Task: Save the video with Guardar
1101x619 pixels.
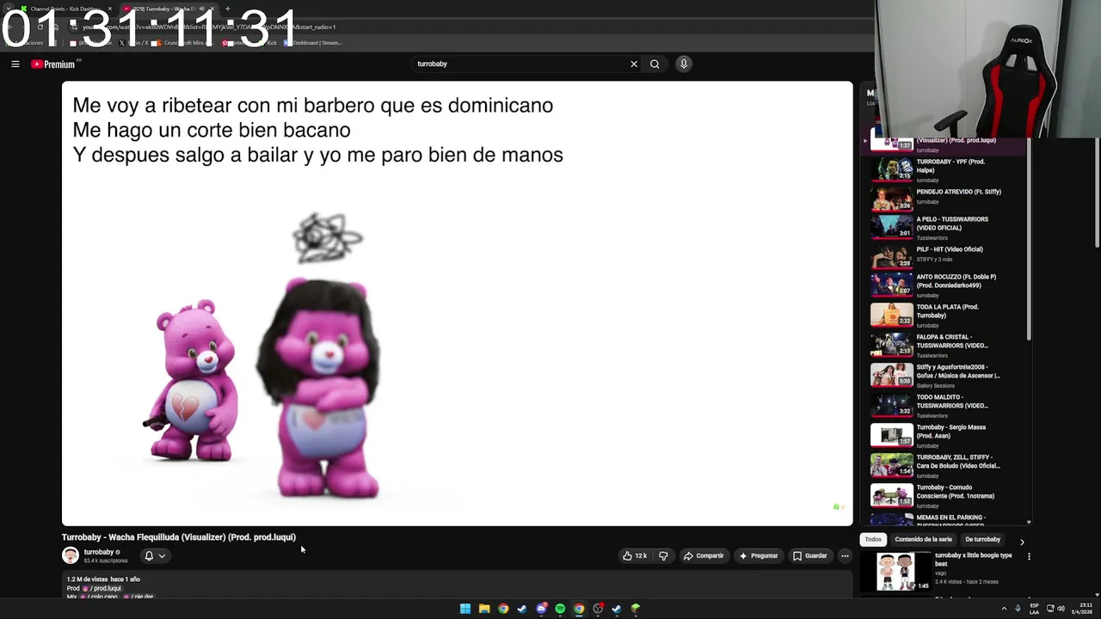Action: click(x=810, y=555)
